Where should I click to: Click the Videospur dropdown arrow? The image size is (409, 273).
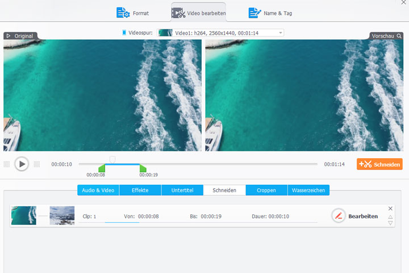pyautogui.click(x=281, y=33)
